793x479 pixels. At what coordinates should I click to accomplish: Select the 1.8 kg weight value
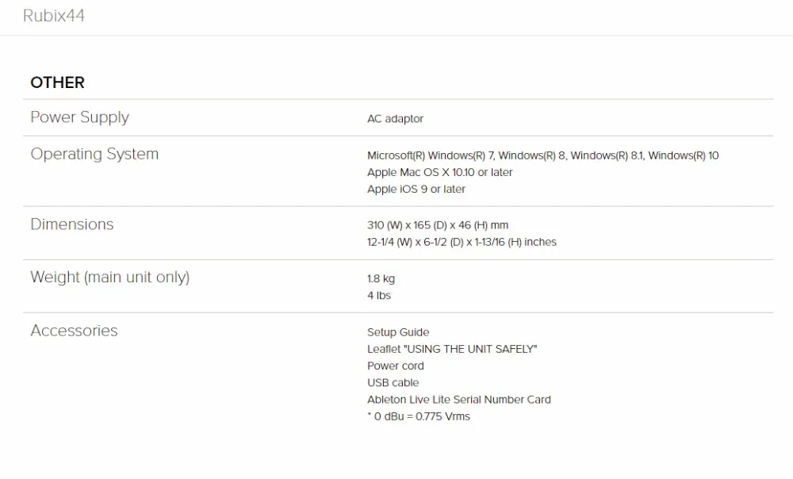[x=381, y=278]
